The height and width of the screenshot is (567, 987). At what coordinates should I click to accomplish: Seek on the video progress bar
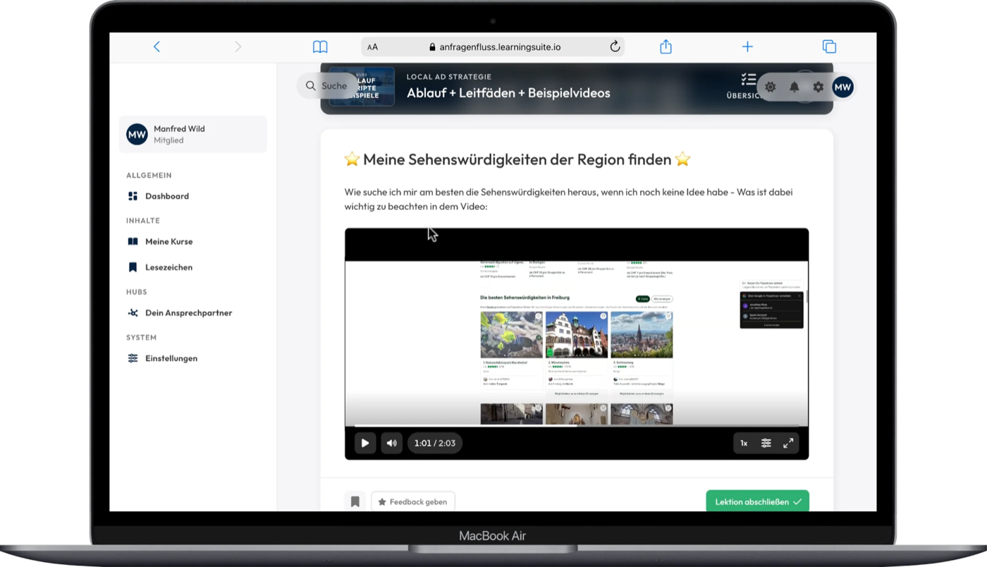click(x=576, y=425)
